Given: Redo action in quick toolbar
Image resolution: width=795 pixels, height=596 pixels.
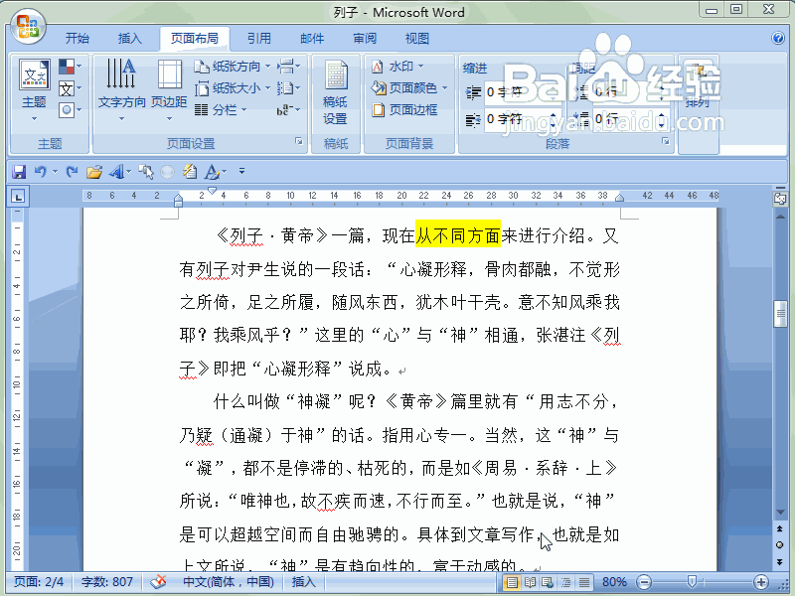Looking at the screenshot, I should click(72, 172).
